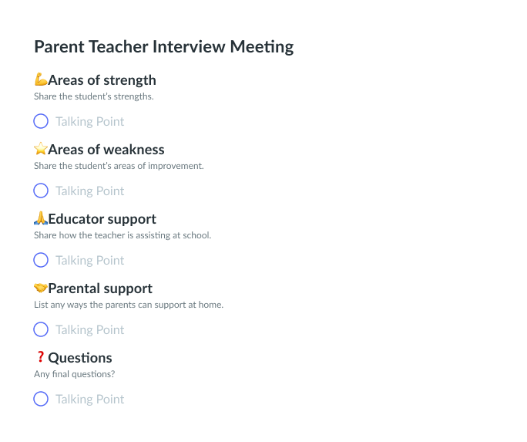Check the circle under Educator support
The image size is (527, 442).
tap(41, 260)
